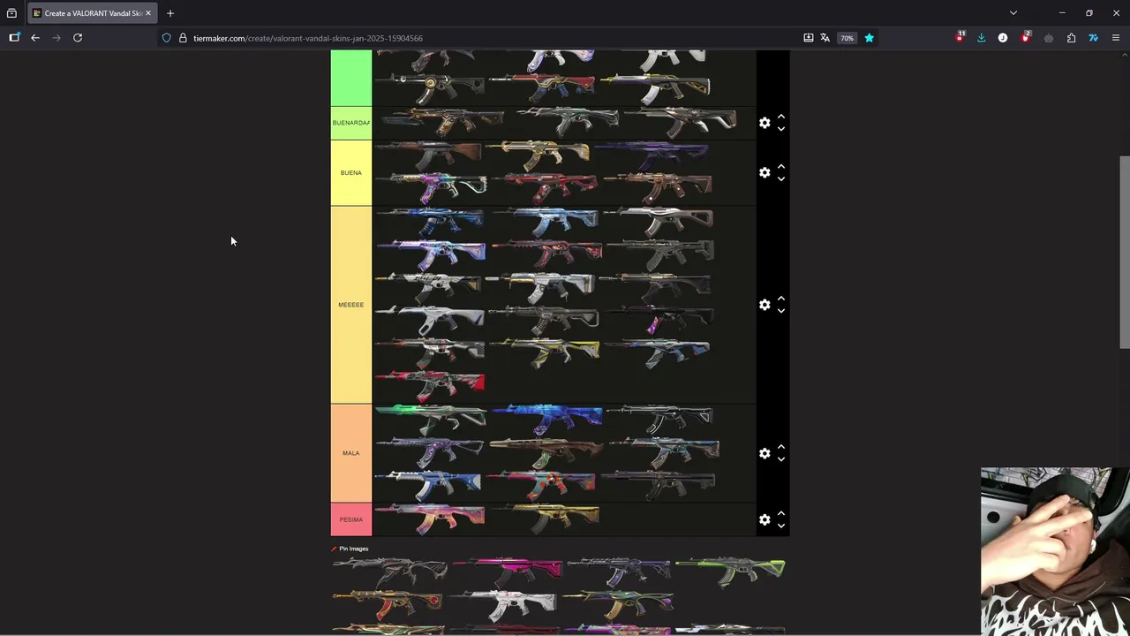Click the page vertical scrollbar thumb
Screen dimensions: 1130x636
[1125, 252]
